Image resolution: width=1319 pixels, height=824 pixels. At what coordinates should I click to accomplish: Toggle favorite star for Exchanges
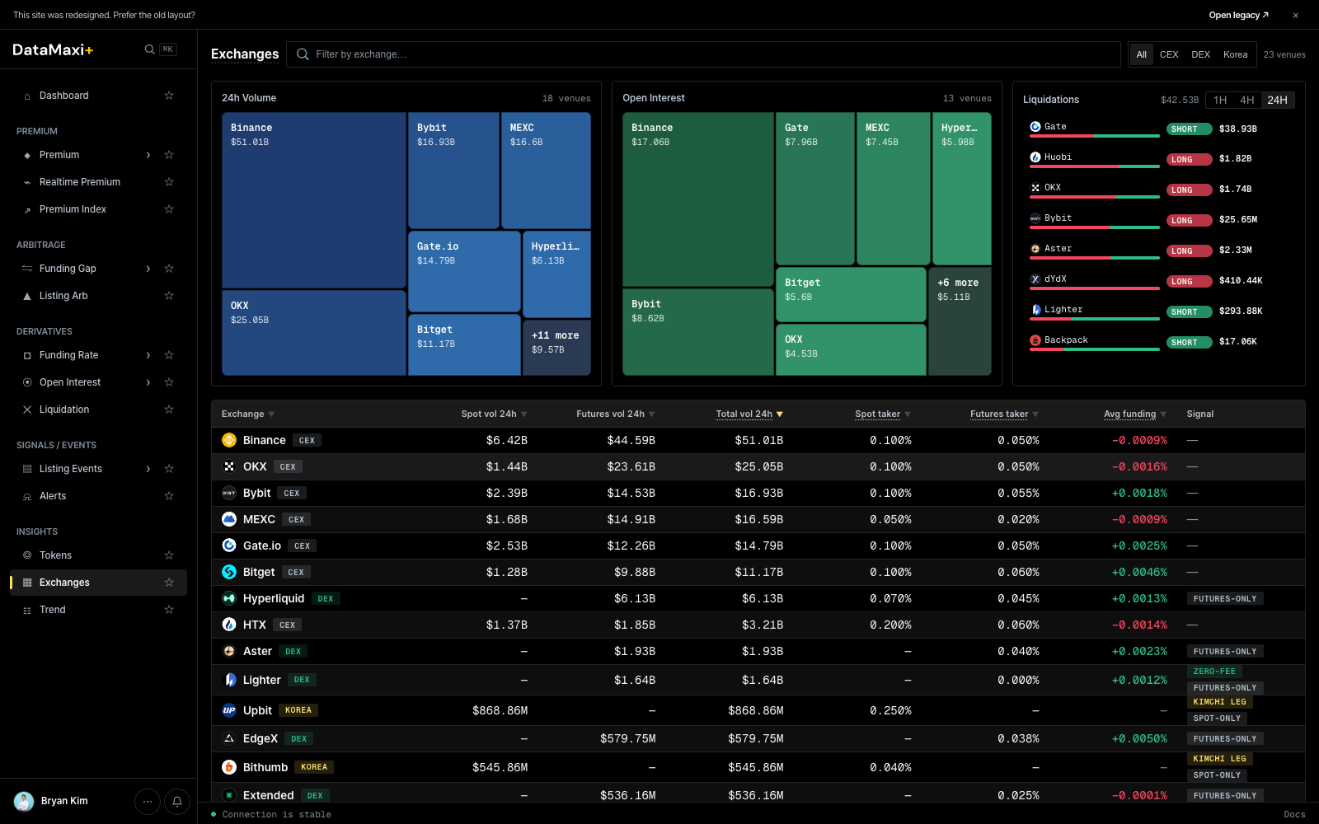(169, 583)
